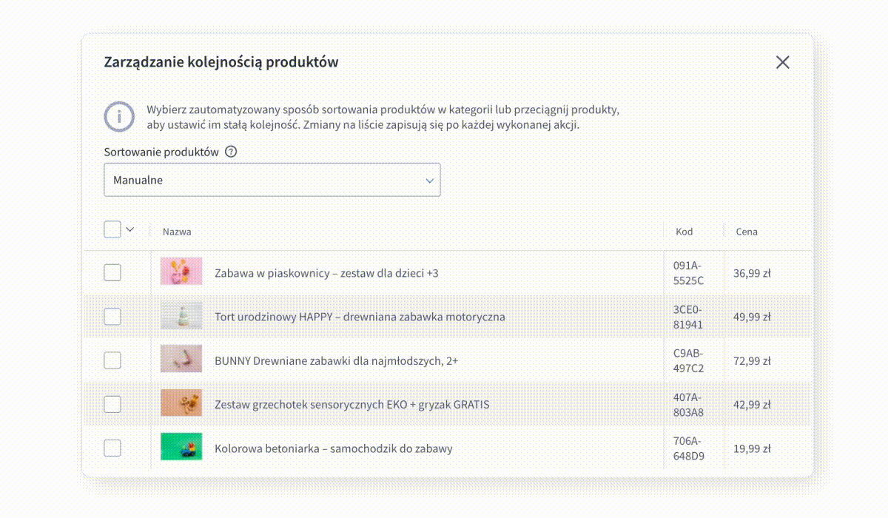Click the Kod column header
The width and height of the screenshot is (888, 518).
684,232
